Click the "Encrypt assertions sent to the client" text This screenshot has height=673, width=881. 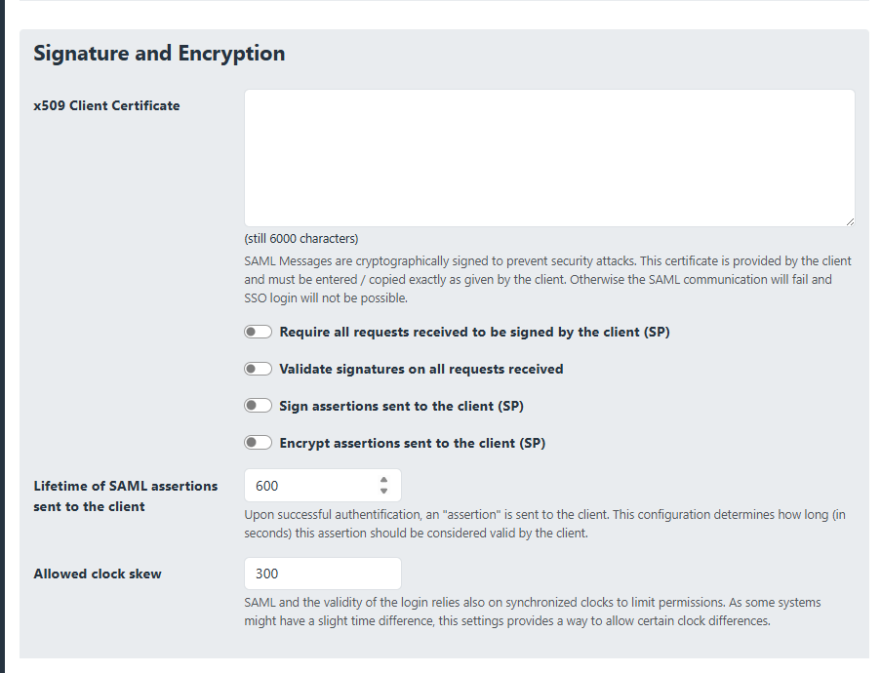point(412,443)
